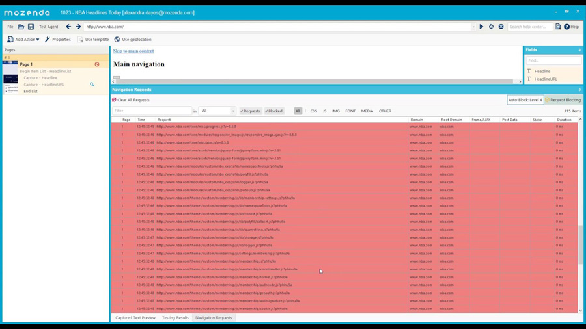This screenshot has height=329, width=586.
Task: Click the requests list scroll down arrow
Action: tap(580, 311)
